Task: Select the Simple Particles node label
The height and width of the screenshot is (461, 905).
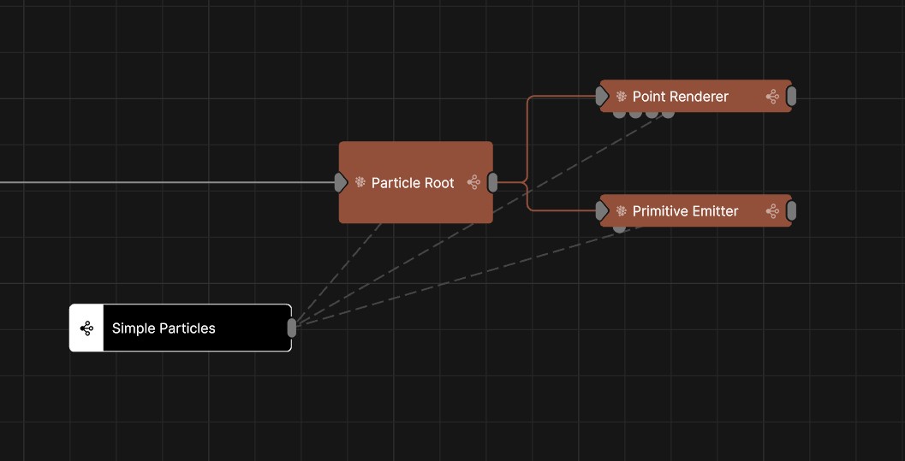Action: (164, 328)
